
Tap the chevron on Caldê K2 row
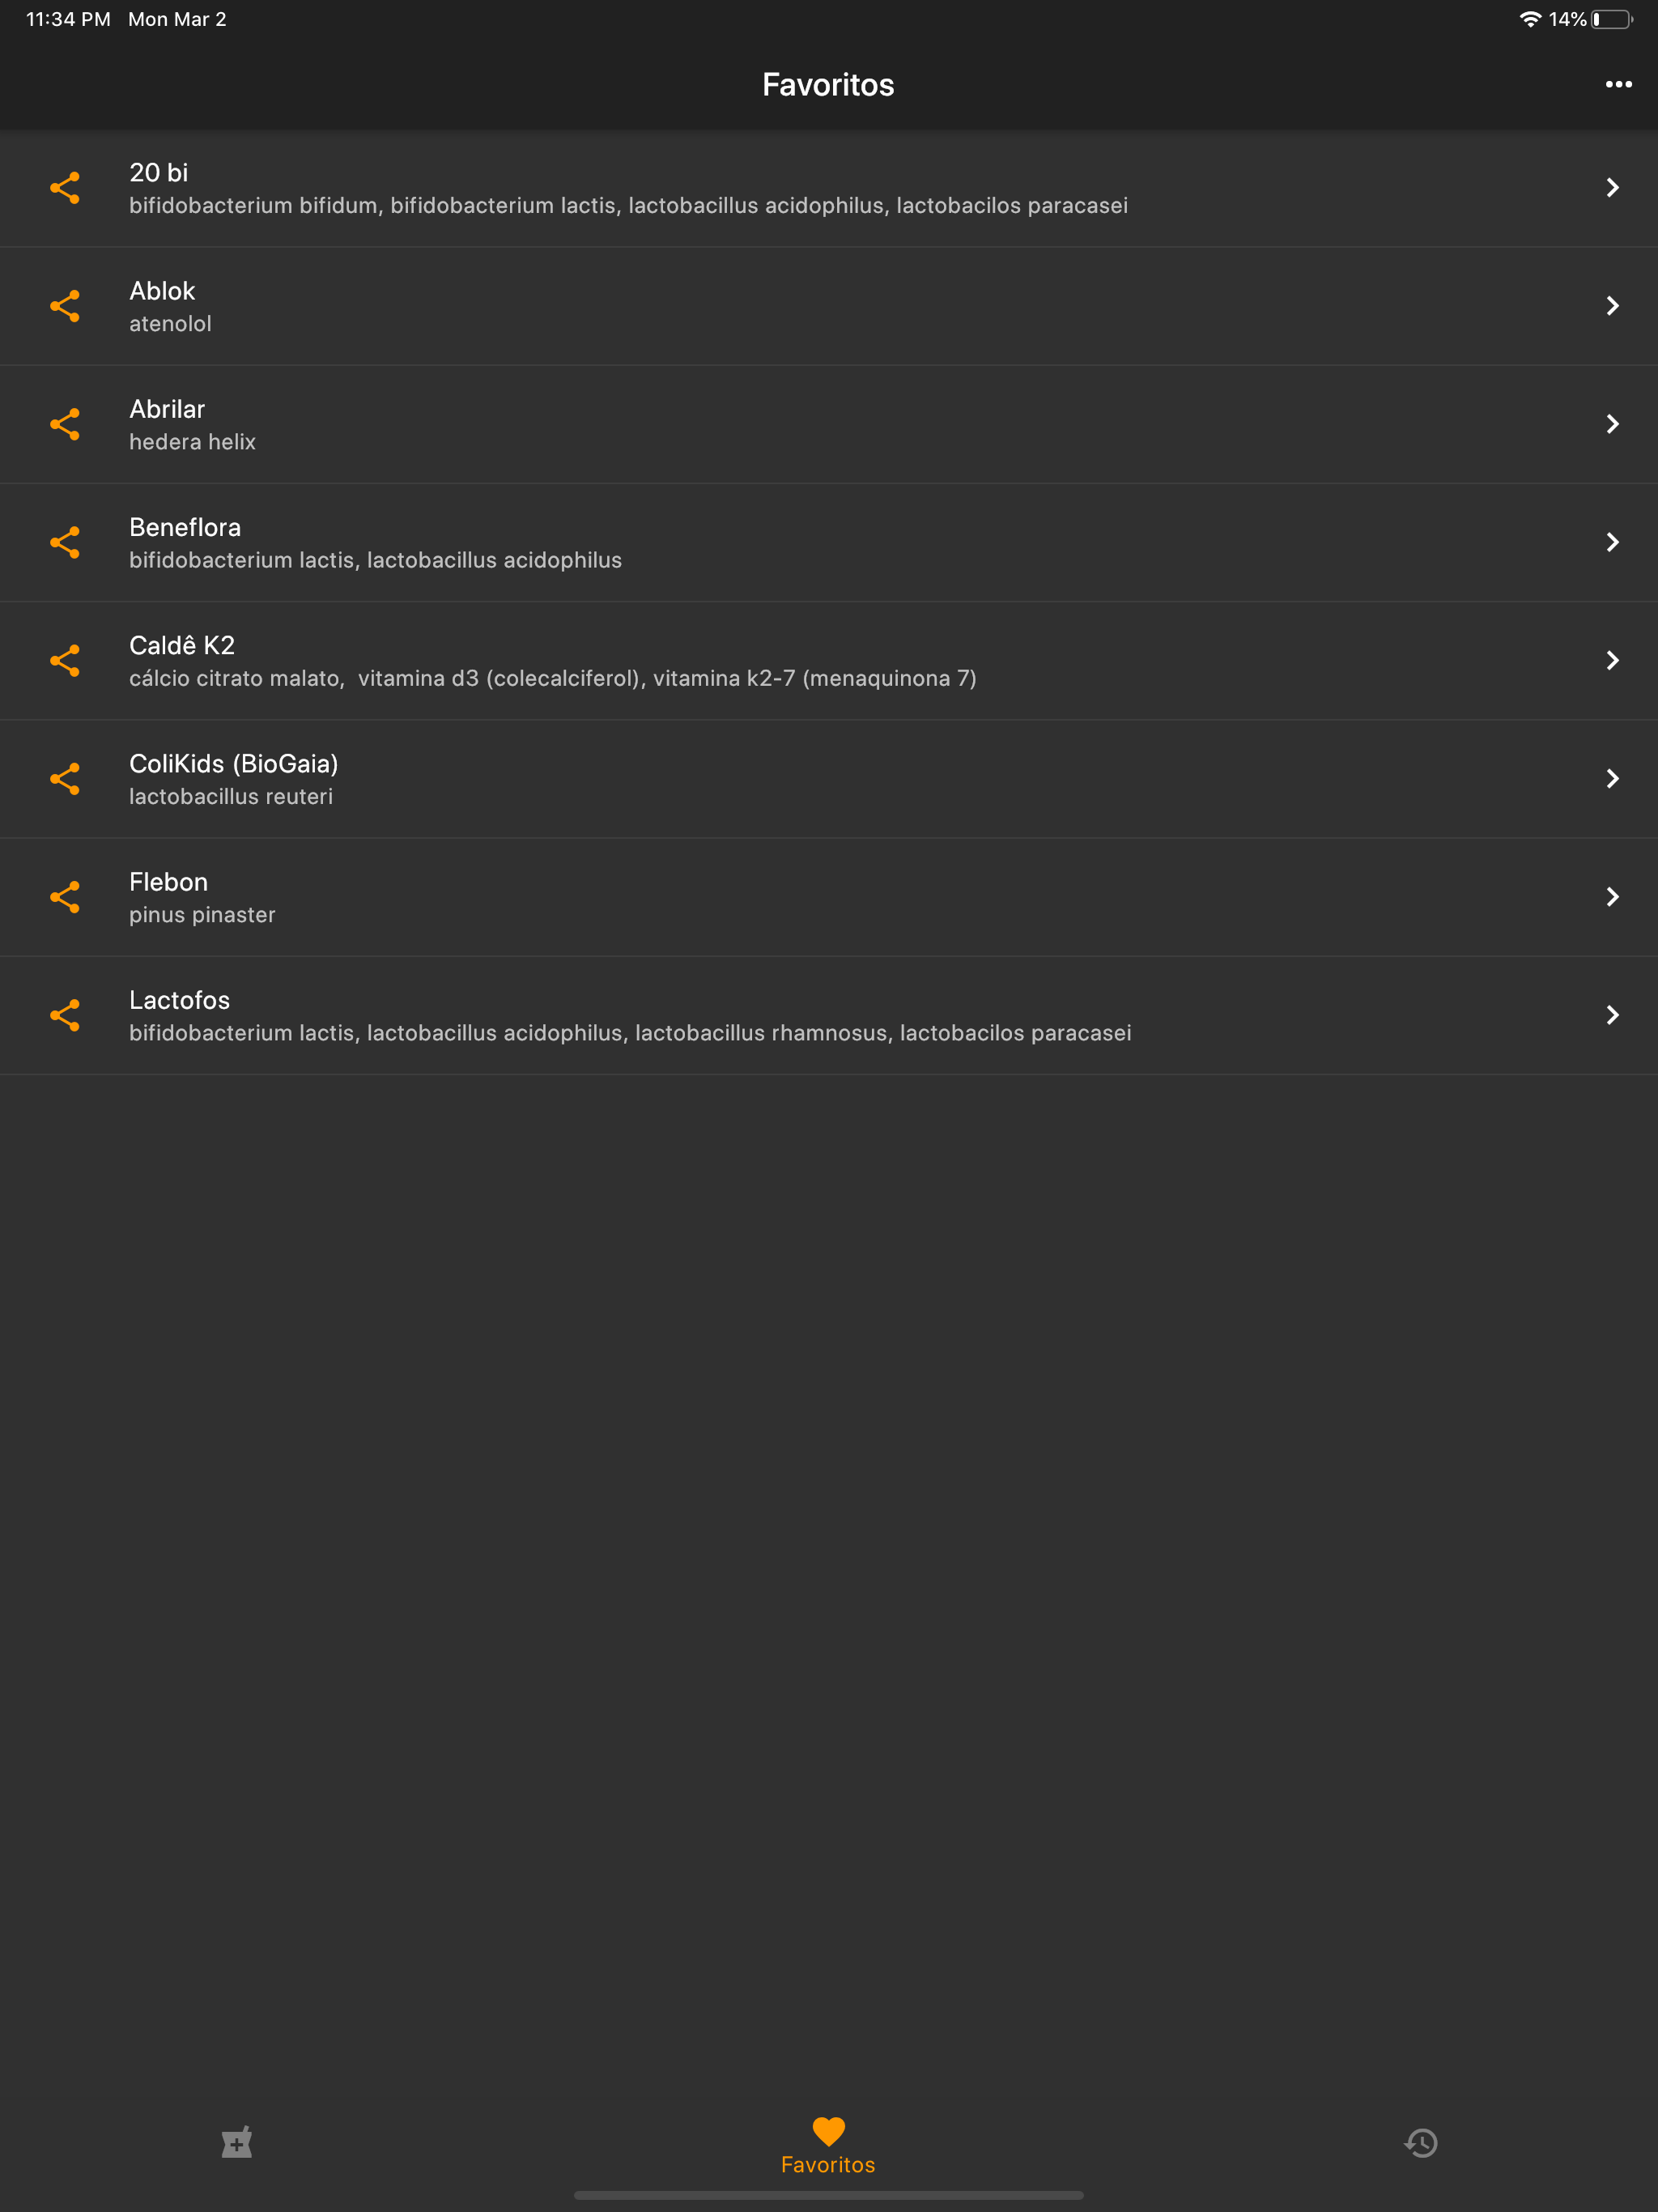1612,660
